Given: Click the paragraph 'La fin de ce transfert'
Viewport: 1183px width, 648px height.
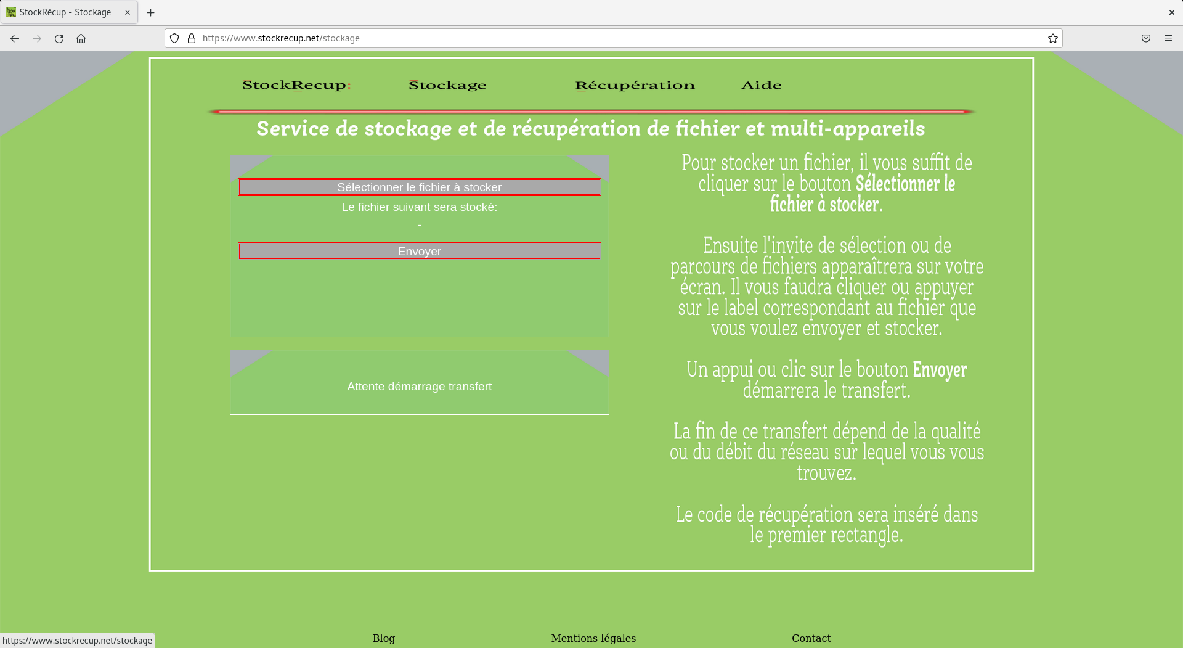Looking at the screenshot, I should tap(827, 452).
